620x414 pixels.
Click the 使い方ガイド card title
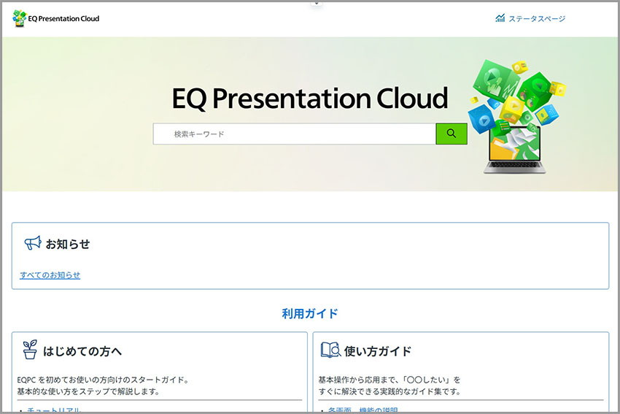[x=378, y=351]
